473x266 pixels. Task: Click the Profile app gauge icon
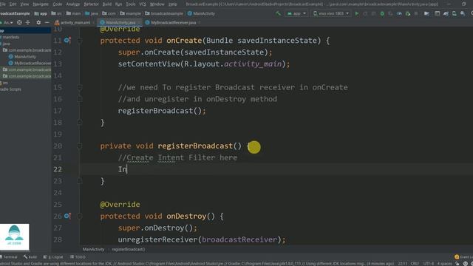399,13
